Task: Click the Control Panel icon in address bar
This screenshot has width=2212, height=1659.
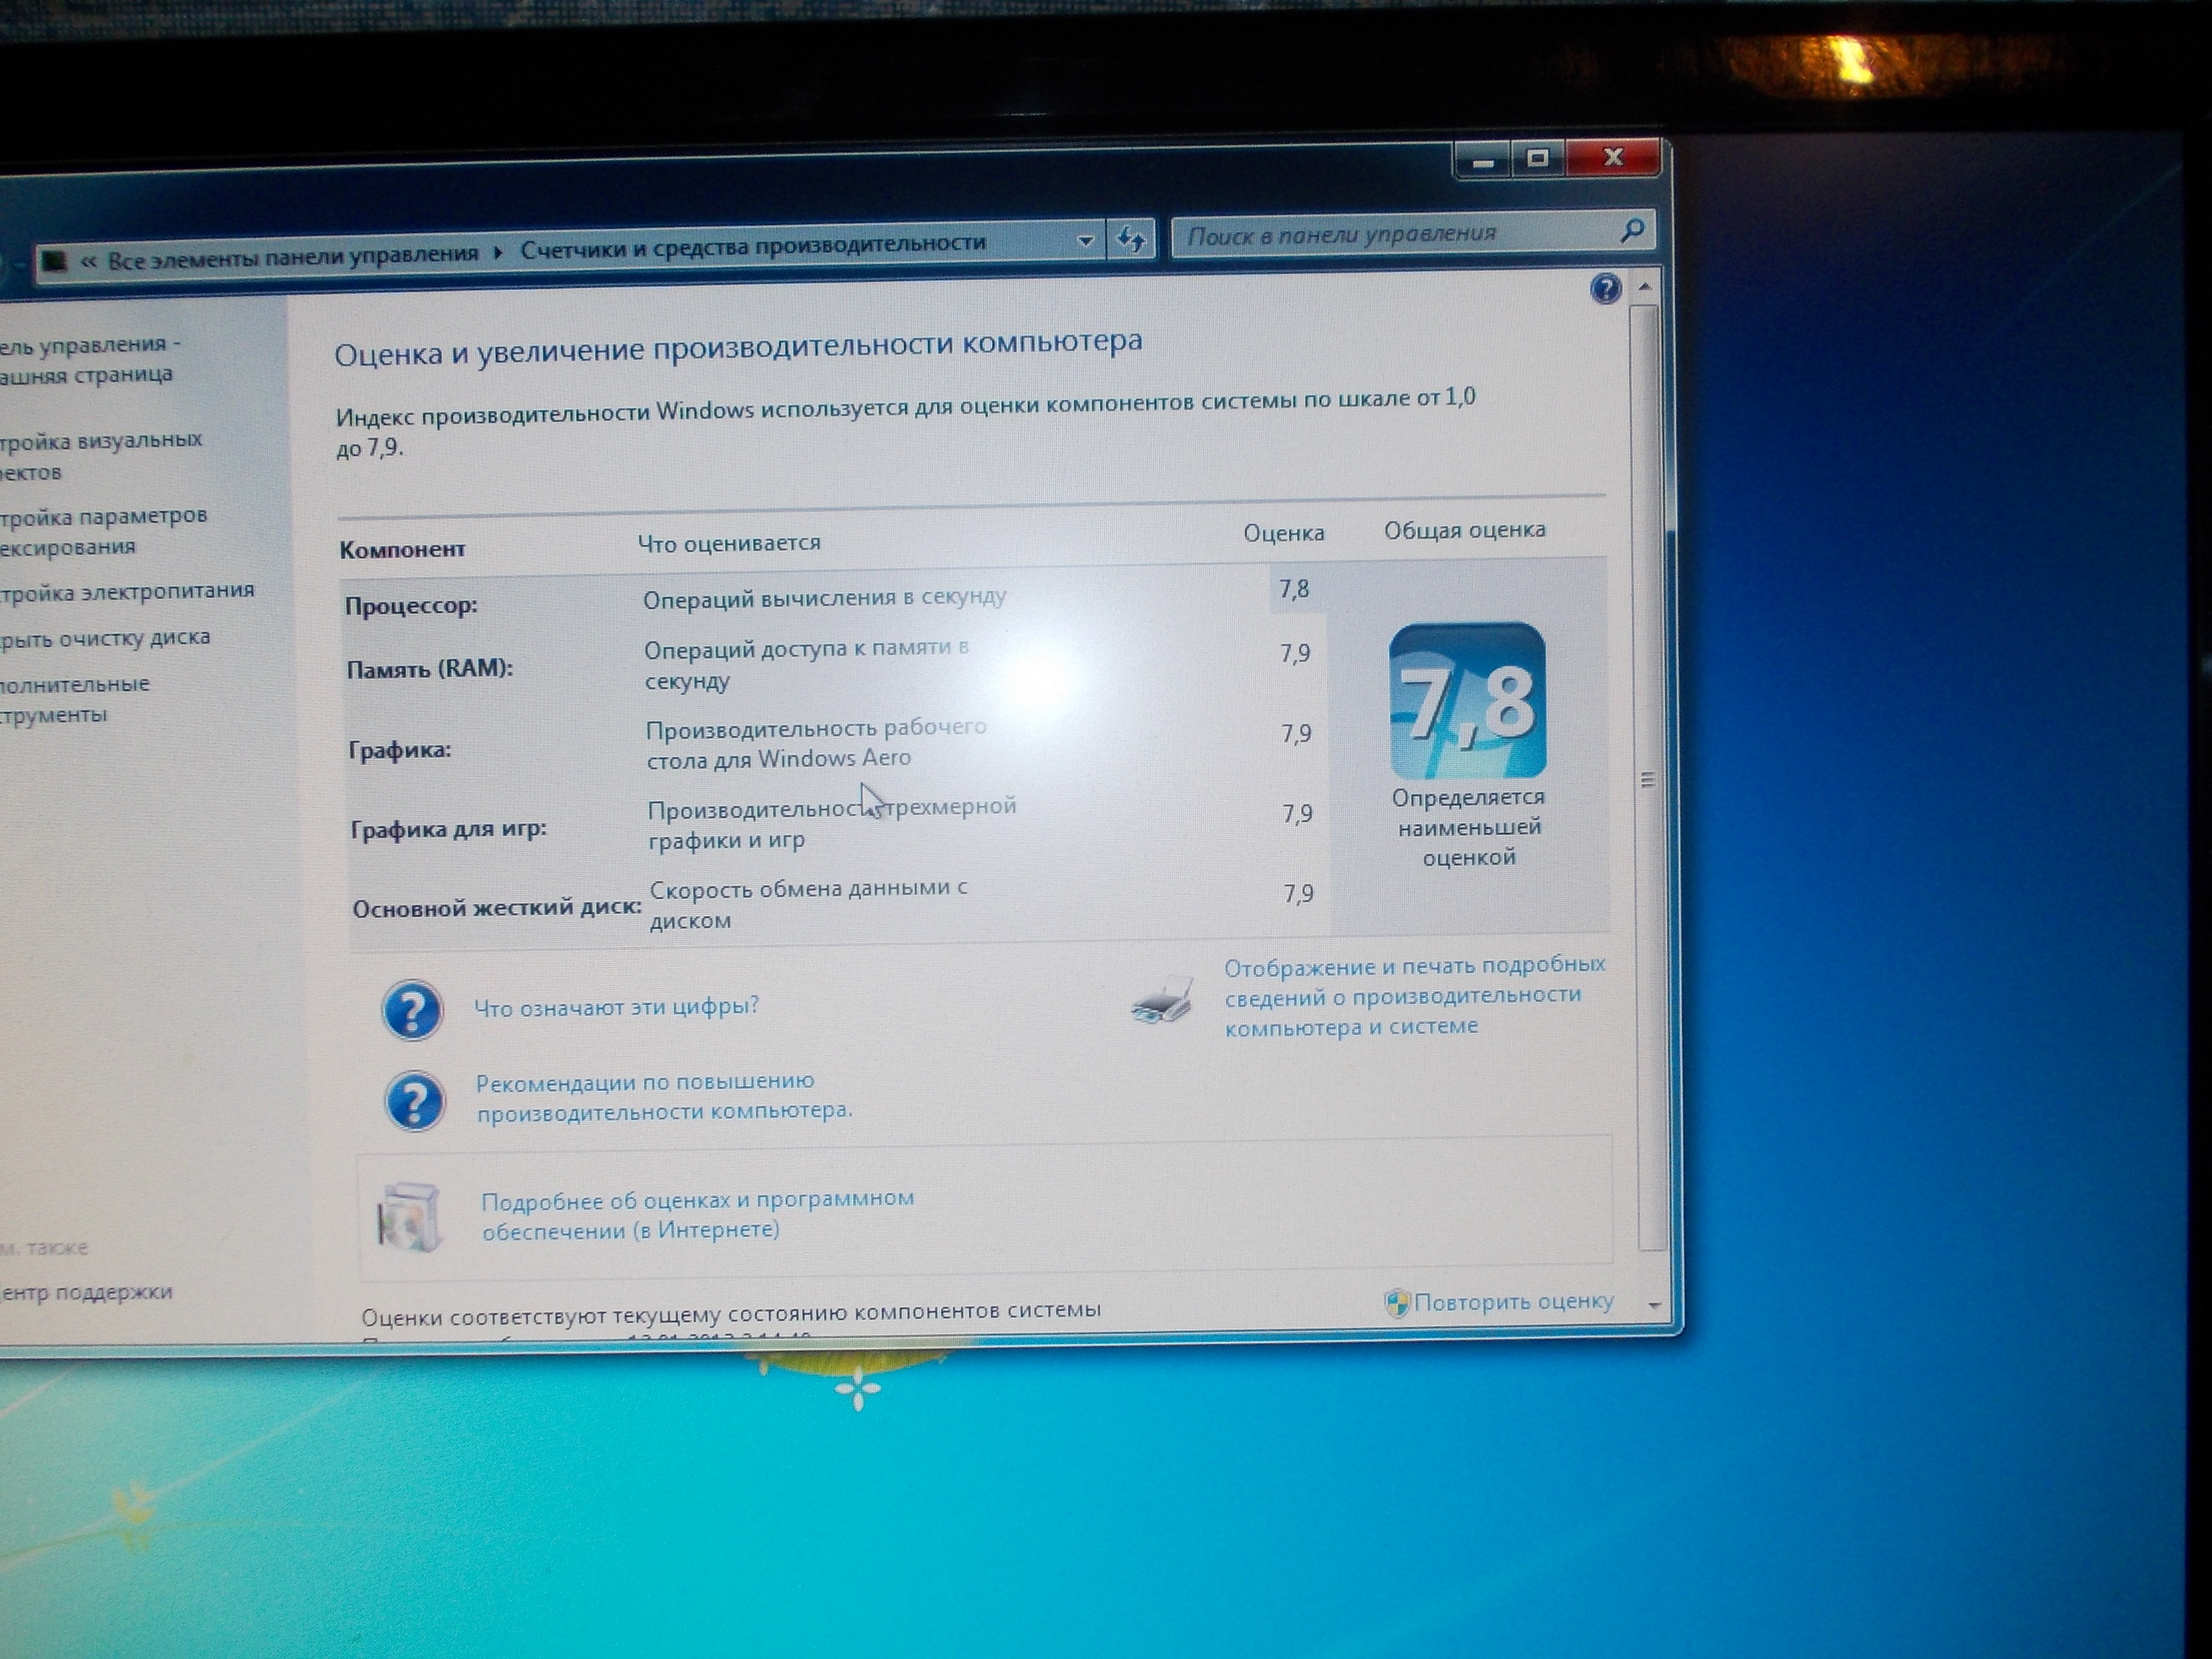Action: (x=54, y=262)
